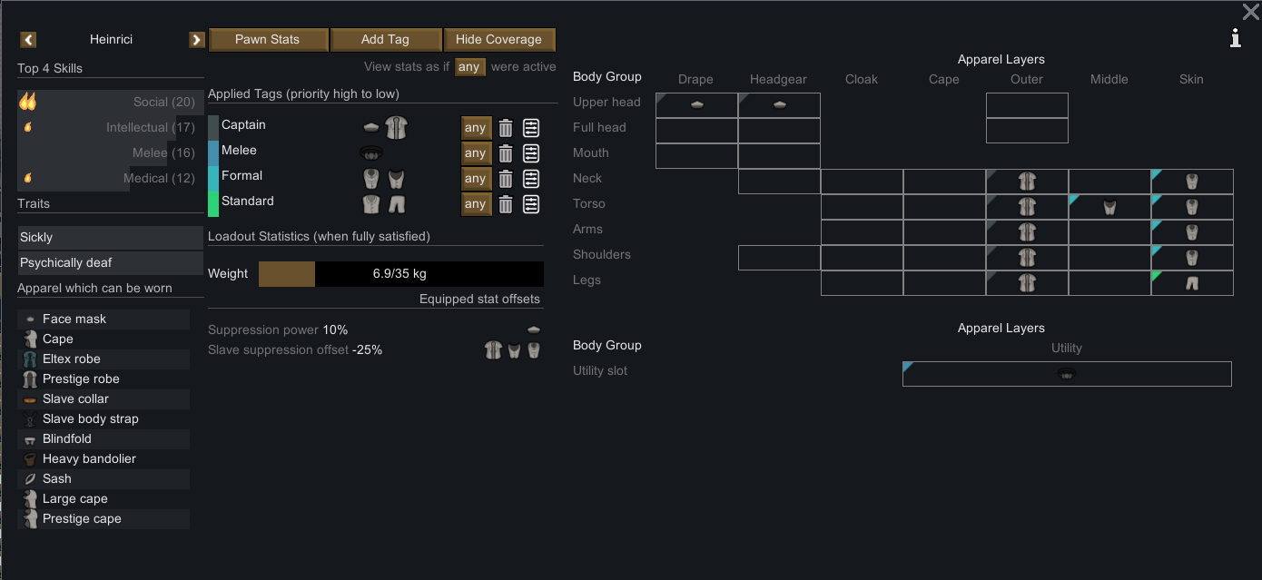Open the Melee tag 'any' state dropdown
The image size is (1262, 580).
click(476, 153)
